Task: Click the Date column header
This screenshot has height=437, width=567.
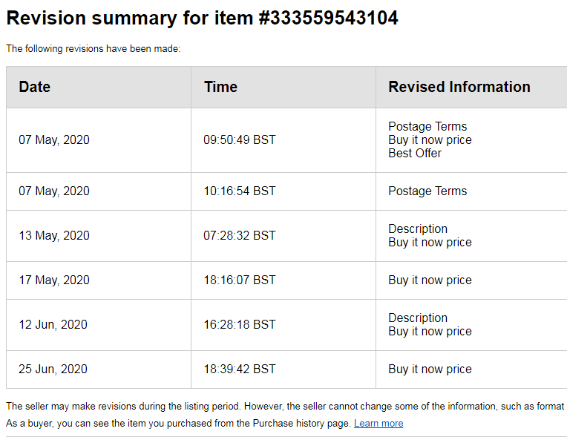Action: [35, 87]
